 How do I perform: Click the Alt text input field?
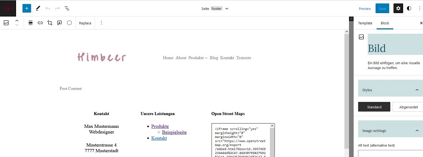[390, 154]
